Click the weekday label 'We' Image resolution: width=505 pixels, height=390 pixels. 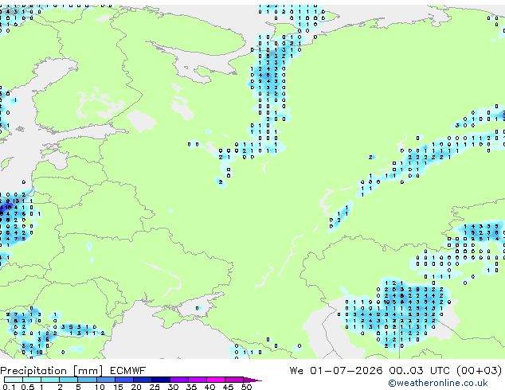click(x=296, y=371)
